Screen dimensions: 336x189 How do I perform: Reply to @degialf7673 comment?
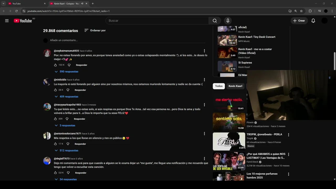click(81, 173)
